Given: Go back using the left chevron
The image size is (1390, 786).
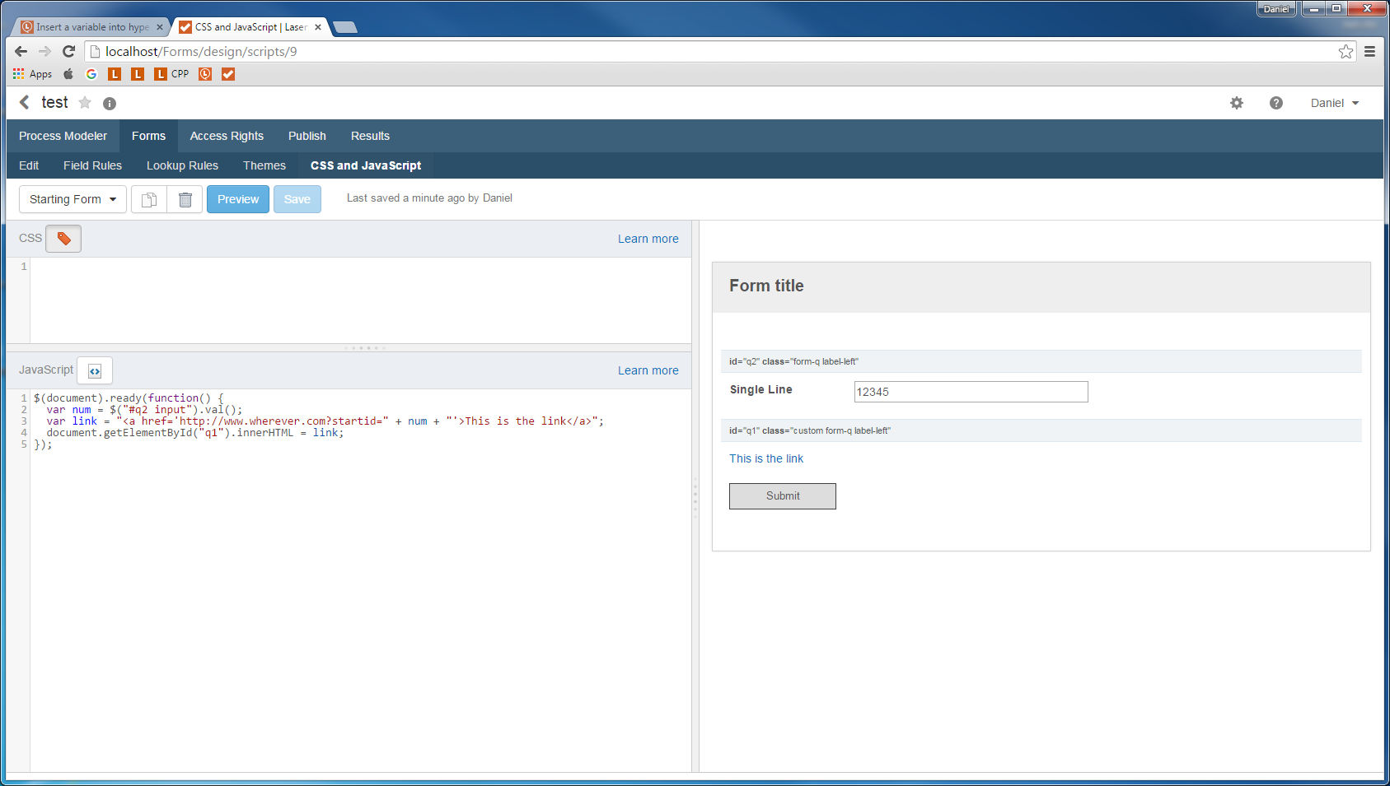Looking at the screenshot, I should (x=25, y=102).
